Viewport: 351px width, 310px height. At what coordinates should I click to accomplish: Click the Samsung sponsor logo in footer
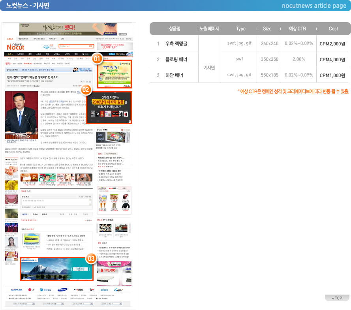pyautogui.click(x=62, y=289)
